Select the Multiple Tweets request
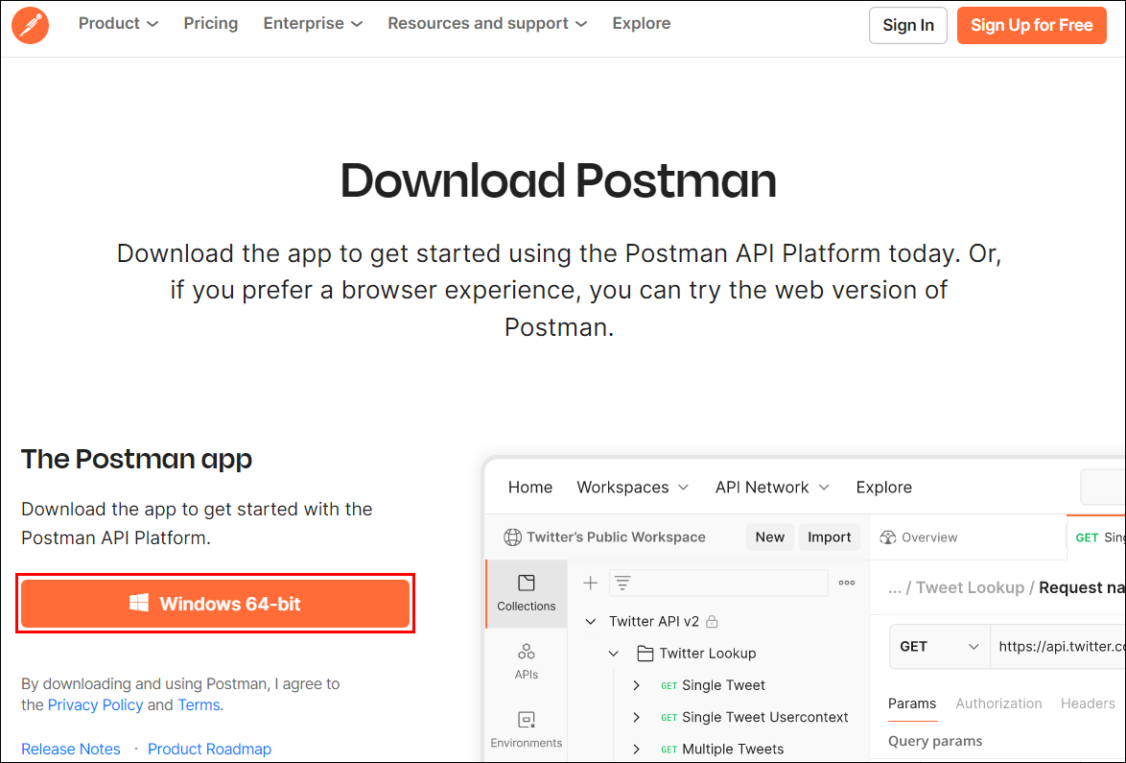 click(x=722, y=749)
